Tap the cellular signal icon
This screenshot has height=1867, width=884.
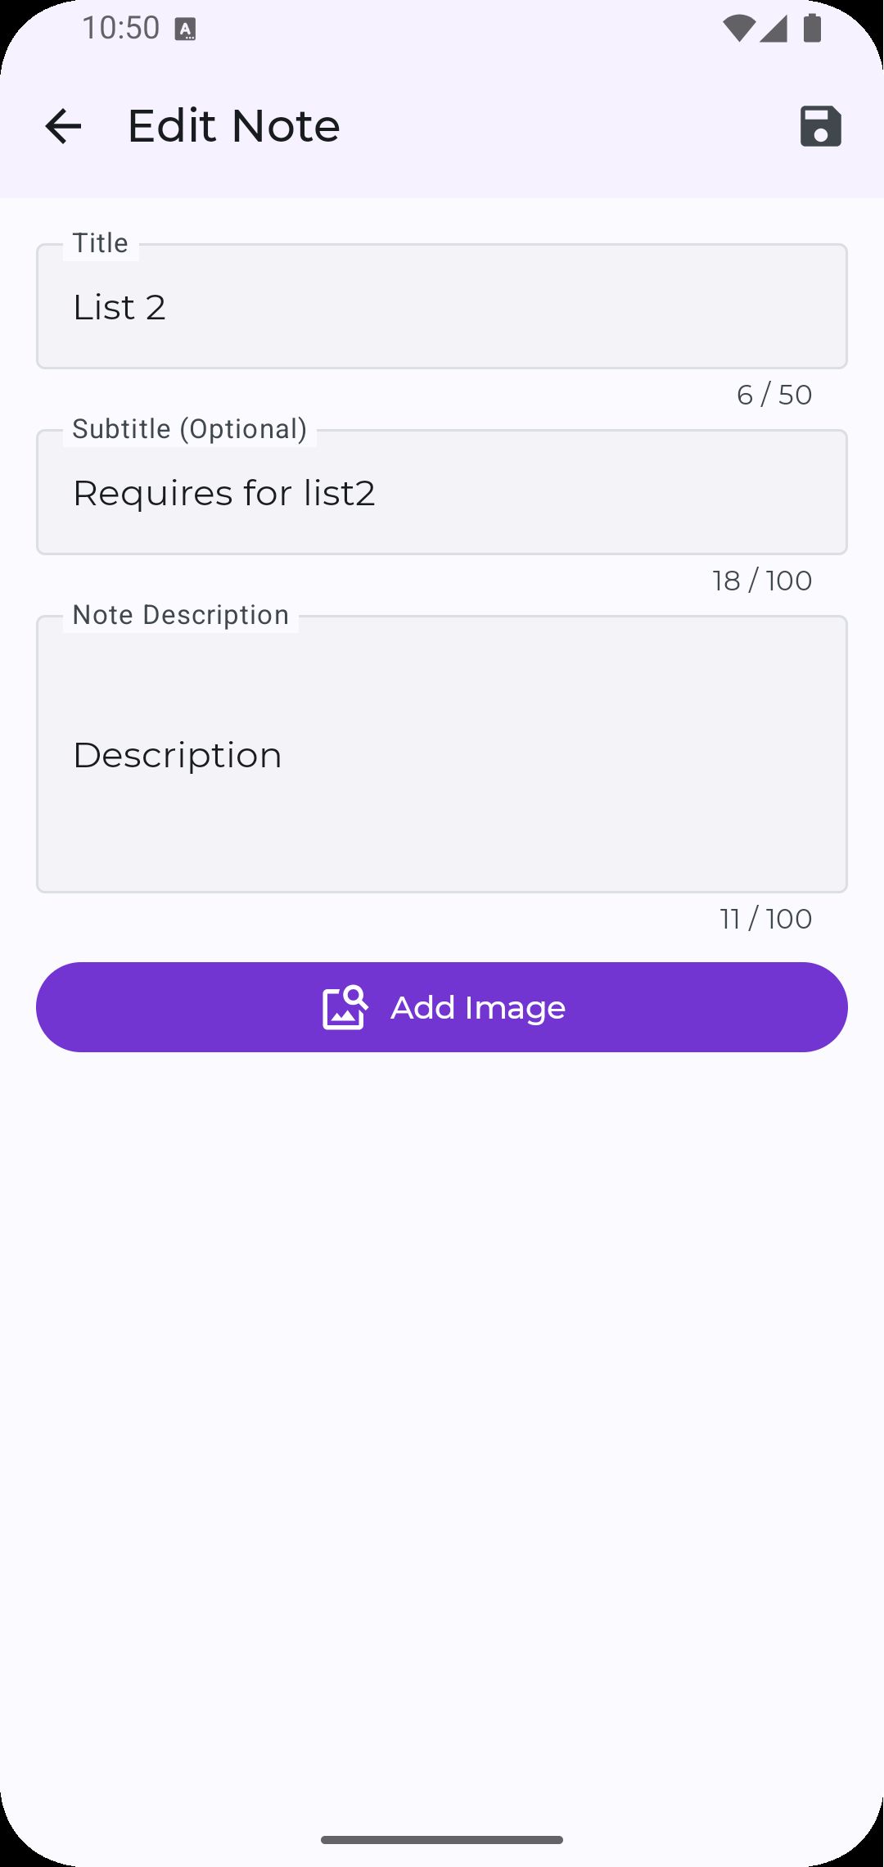(773, 29)
